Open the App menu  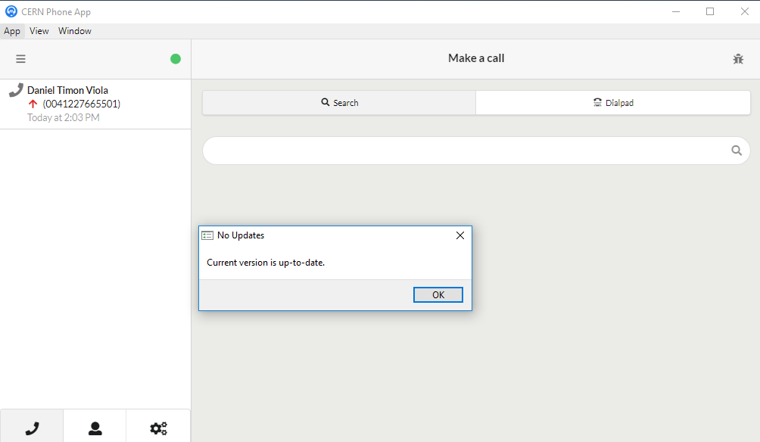coord(12,31)
